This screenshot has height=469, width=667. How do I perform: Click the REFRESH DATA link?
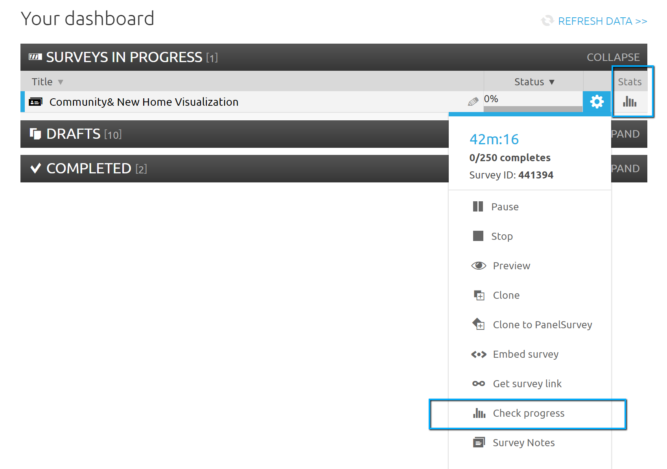click(x=602, y=21)
